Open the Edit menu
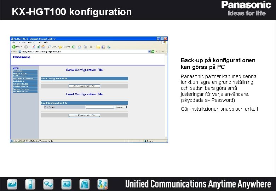The width and height of the screenshot is (276, 191). pyautogui.click(x=18, y=42)
